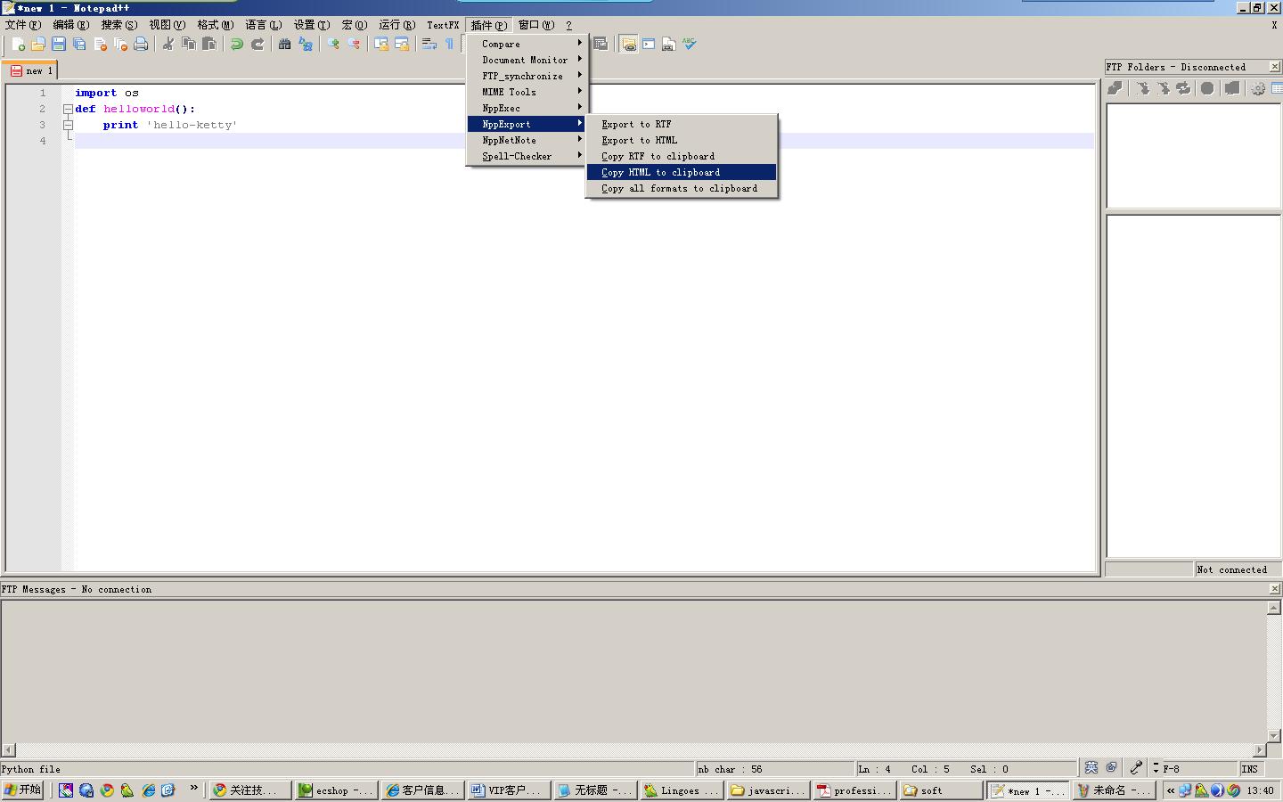Viewport: 1283px width, 802px height.
Task: Choose 'Export to RTF' from NppExport submenu
Action: (636, 124)
